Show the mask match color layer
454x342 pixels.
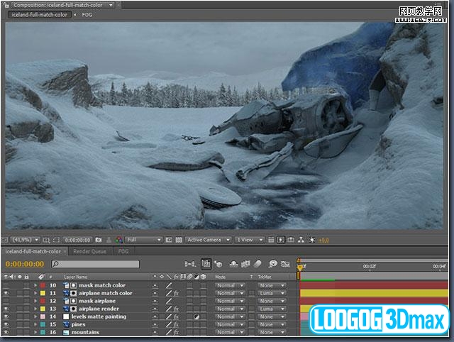pos(6,285)
